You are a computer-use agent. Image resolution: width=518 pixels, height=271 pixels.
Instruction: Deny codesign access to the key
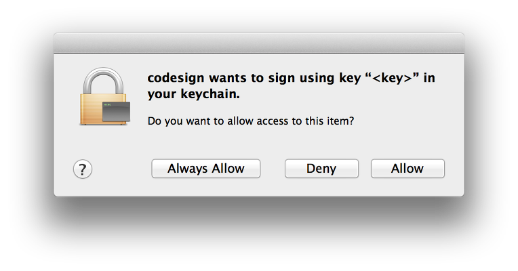[x=321, y=169]
